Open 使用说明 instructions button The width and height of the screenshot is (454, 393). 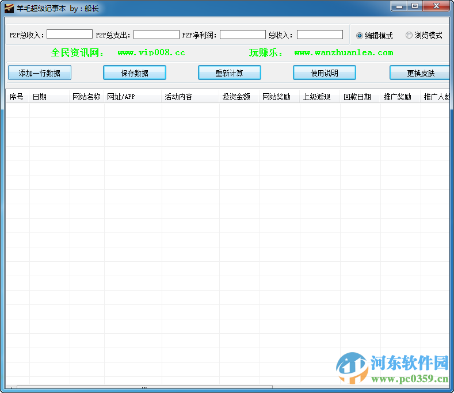click(x=325, y=73)
